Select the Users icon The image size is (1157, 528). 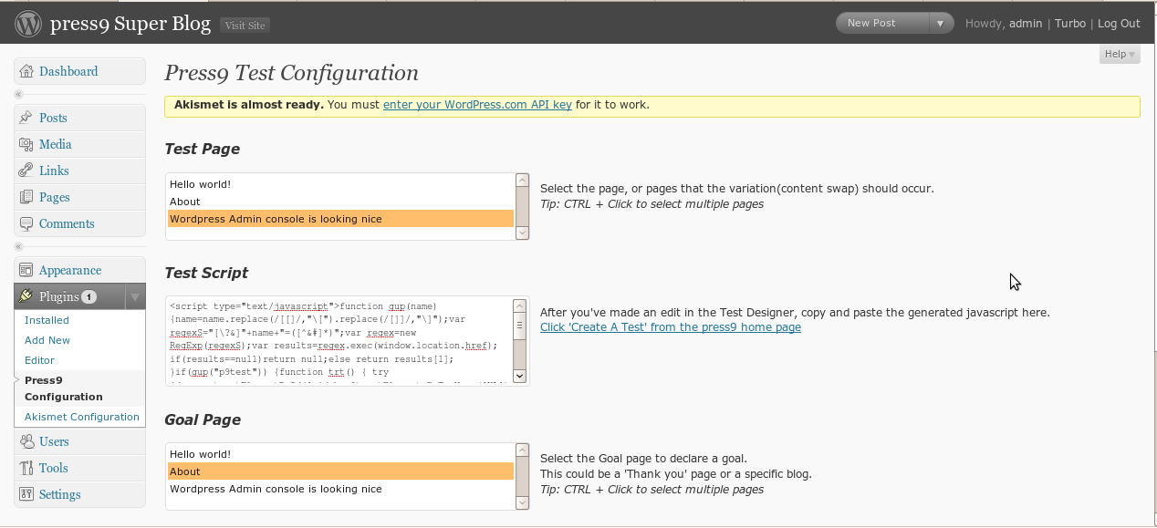click(x=26, y=441)
